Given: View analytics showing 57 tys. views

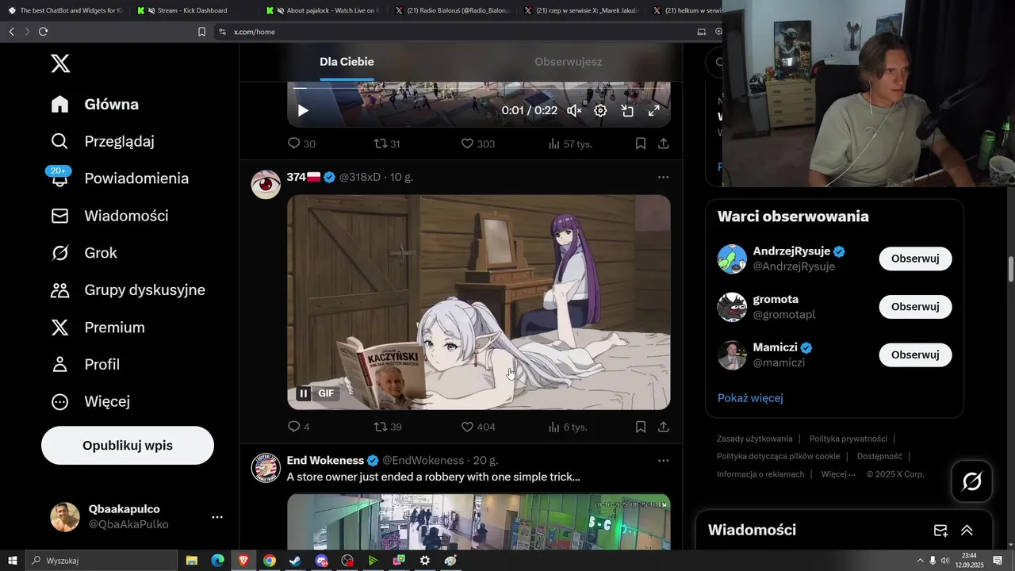Looking at the screenshot, I should click(570, 144).
